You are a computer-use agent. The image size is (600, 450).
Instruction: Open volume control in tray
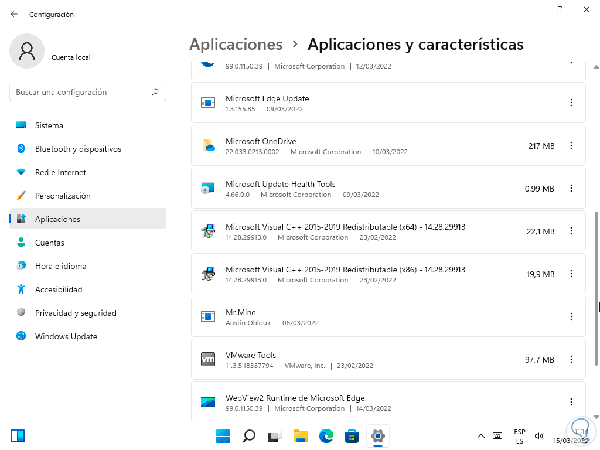[539, 436]
